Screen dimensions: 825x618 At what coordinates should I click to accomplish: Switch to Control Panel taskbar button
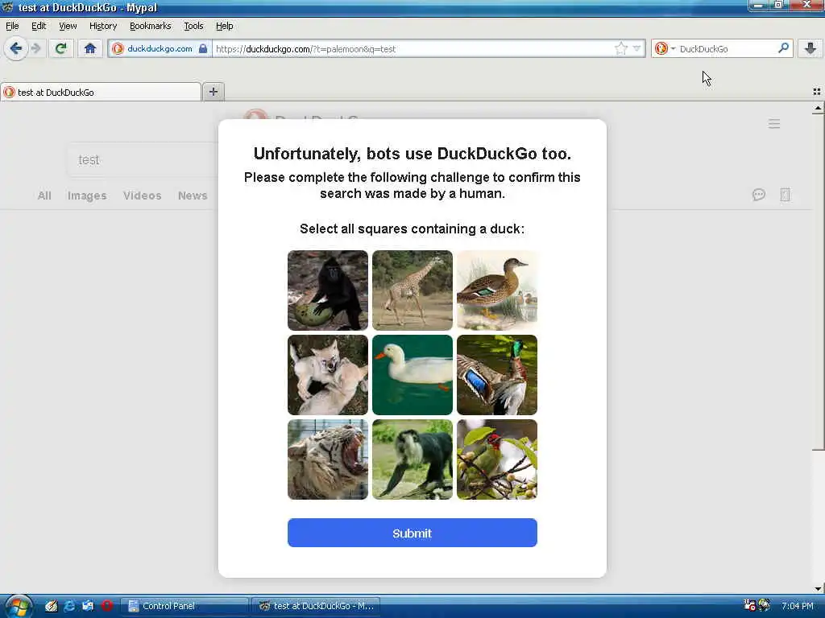[x=185, y=606]
